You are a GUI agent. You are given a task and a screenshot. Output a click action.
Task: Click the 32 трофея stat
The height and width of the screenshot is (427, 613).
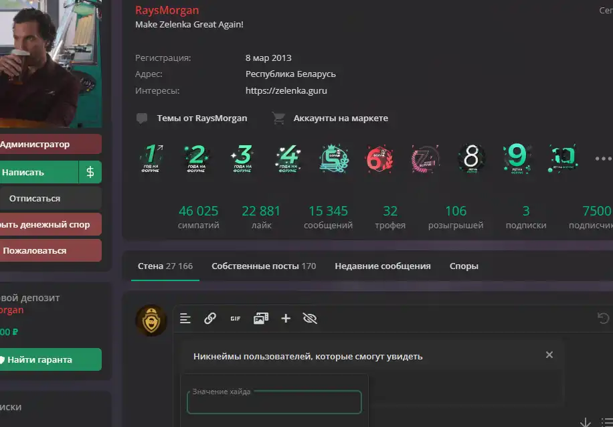click(x=390, y=218)
